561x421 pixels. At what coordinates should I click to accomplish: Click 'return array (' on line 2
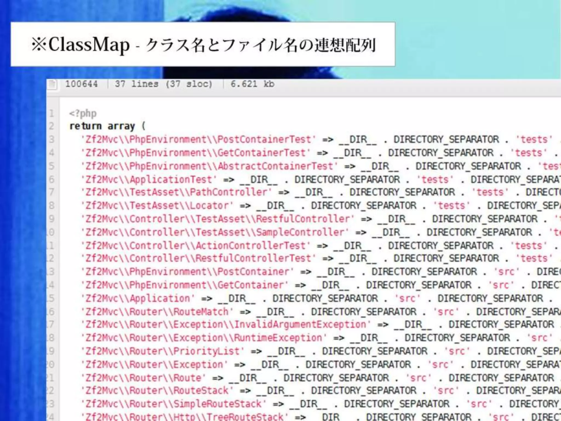[x=107, y=126]
